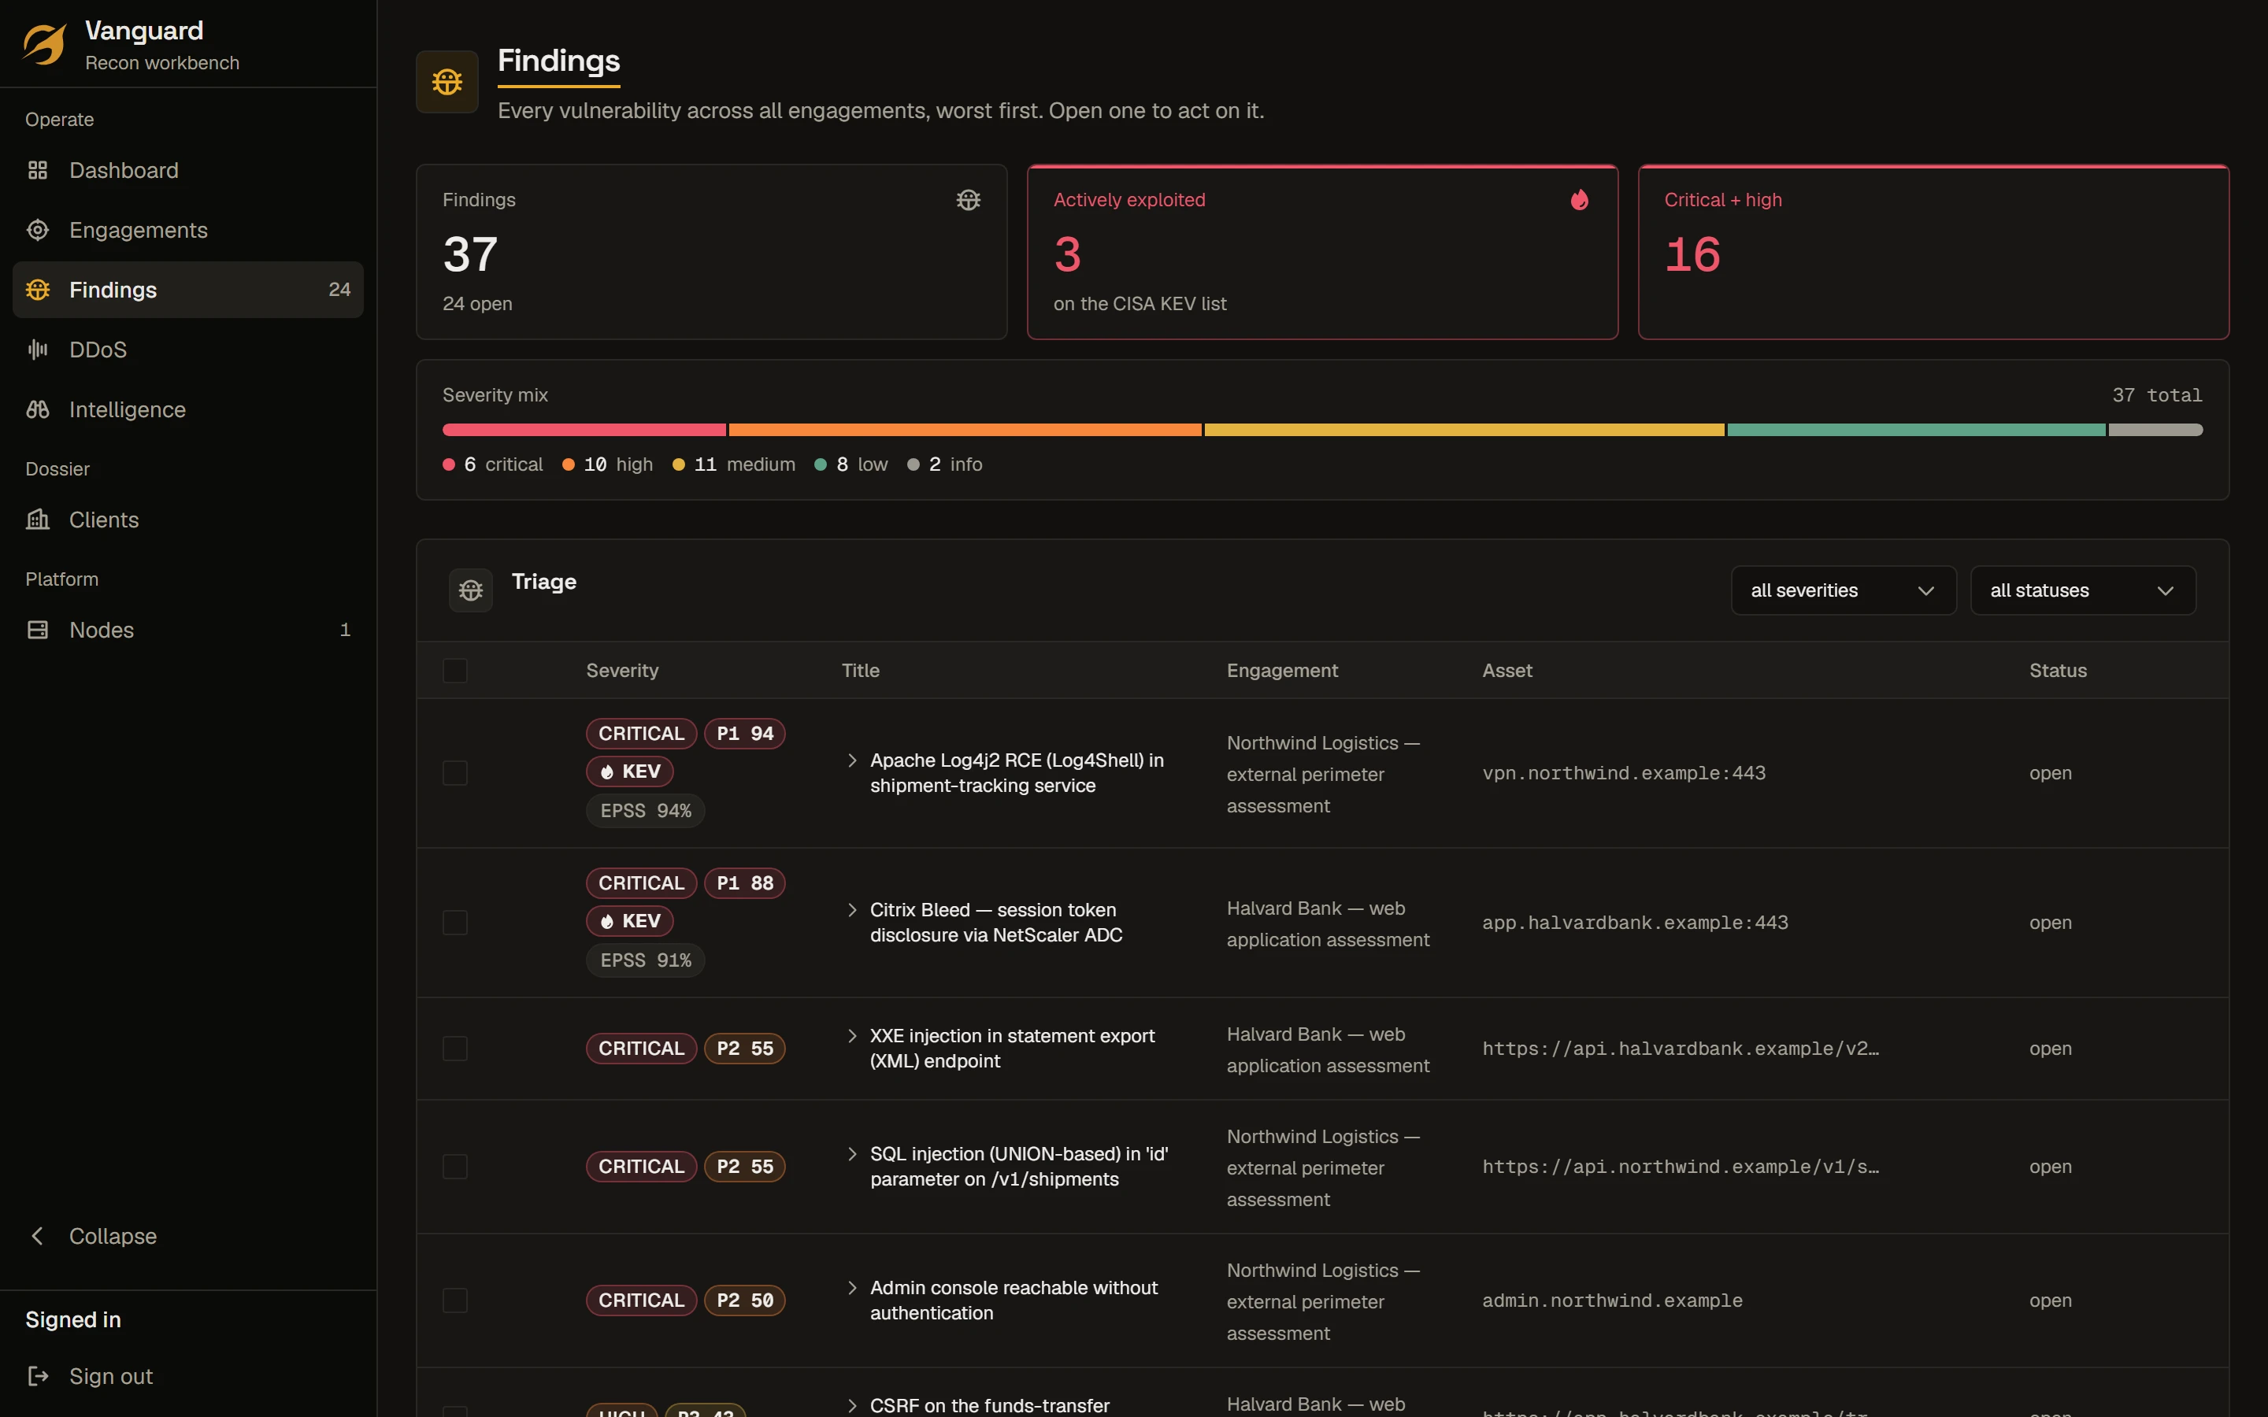Select the SQL injection finding checkbox
The height and width of the screenshot is (1417, 2268).
pyautogui.click(x=454, y=1166)
